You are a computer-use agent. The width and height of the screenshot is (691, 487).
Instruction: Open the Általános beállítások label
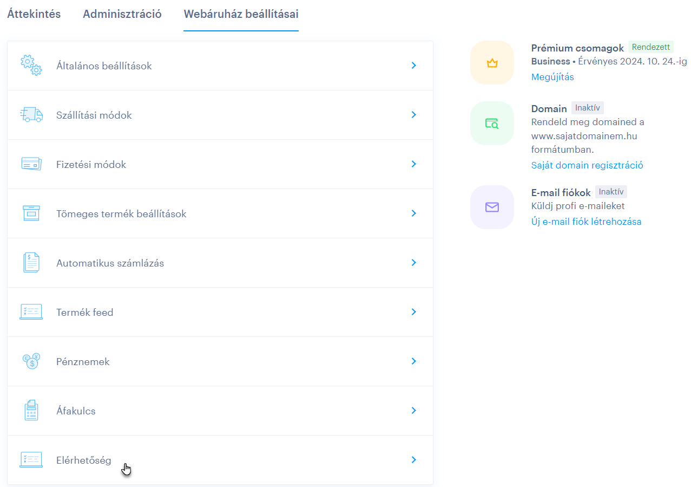(104, 66)
